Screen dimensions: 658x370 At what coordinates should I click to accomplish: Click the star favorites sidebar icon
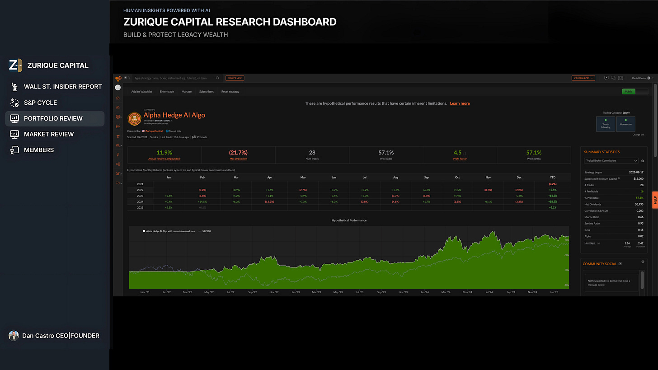click(118, 136)
